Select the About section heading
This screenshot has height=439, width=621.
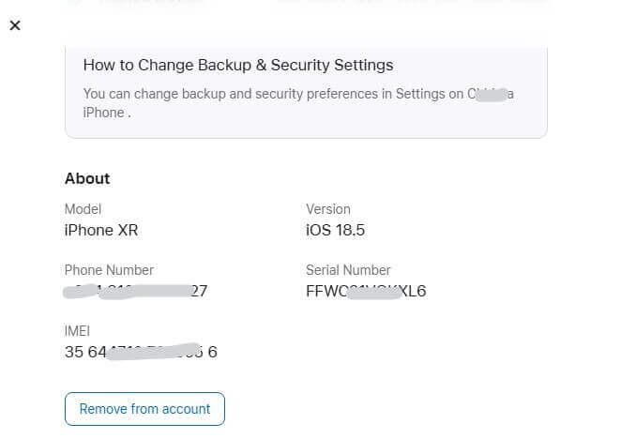pyautogui.click(x=87, y=178)
